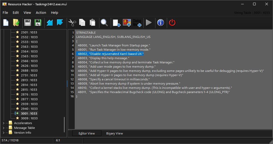
Task: Select string table 2533 : 1033
Action: (29, 42)
